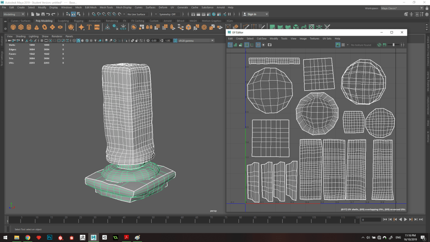Click the polygon torus shelf icon

[x=45, y=27]
